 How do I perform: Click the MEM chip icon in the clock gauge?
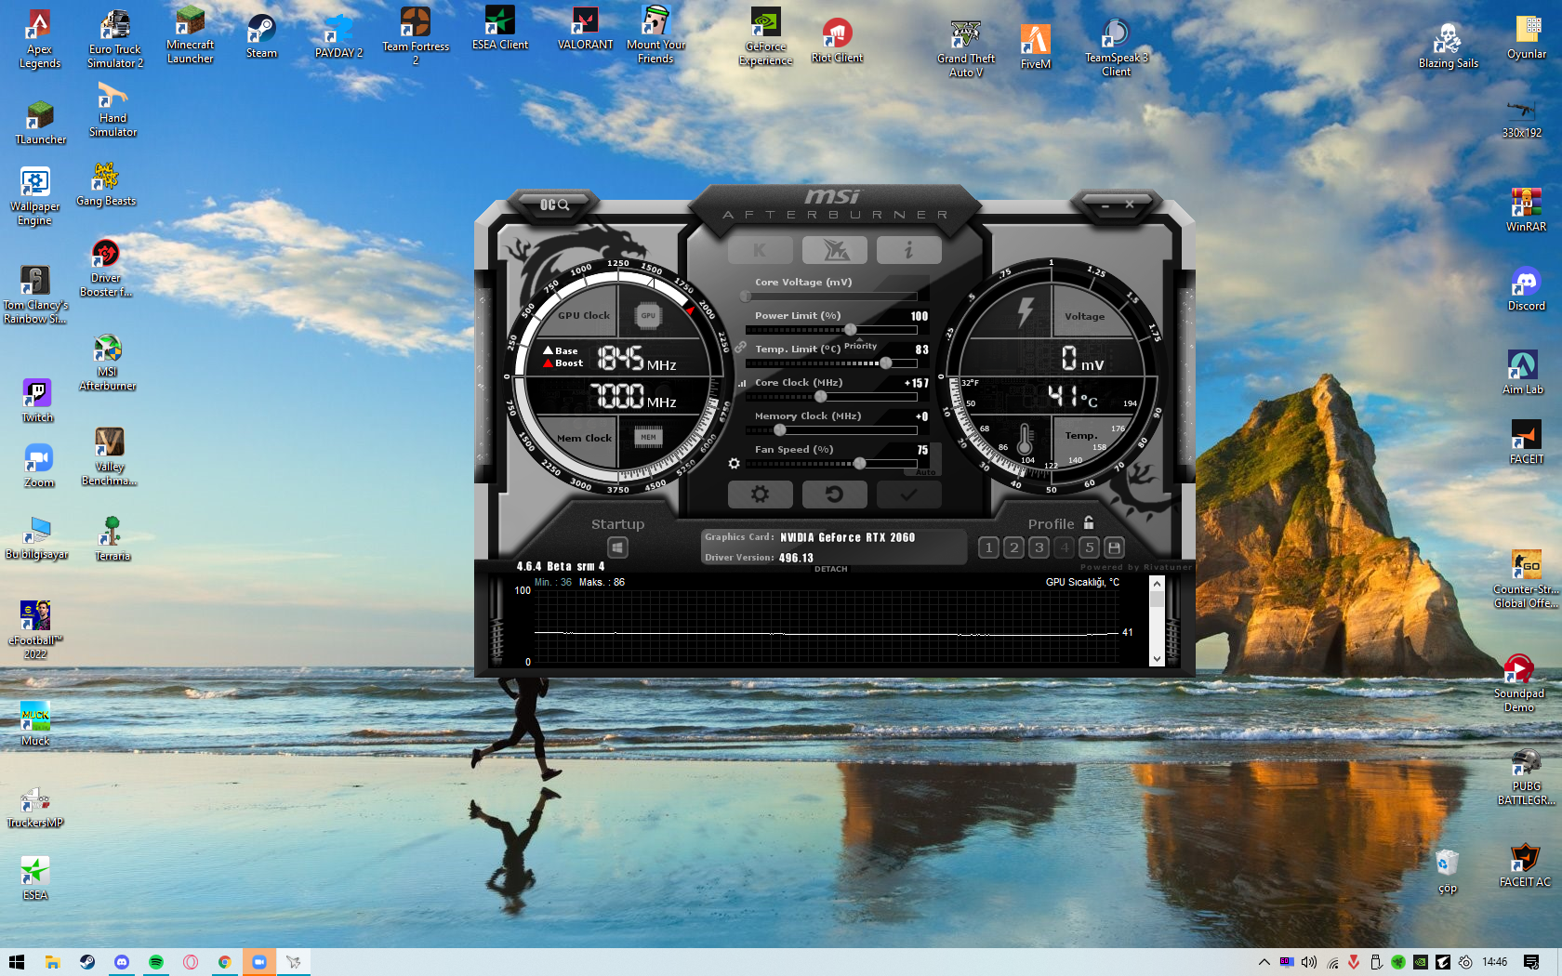click(x=648, y=437)
